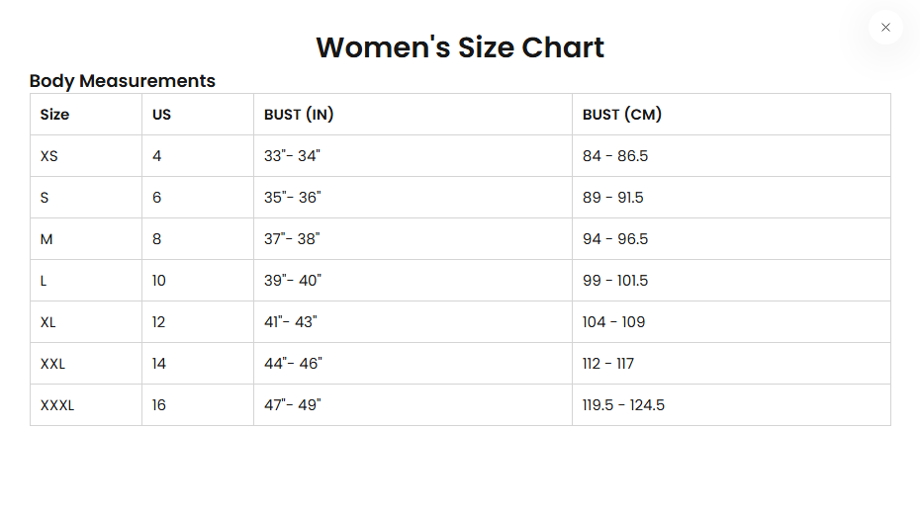Click the BUST (IN) column header
Image resolution: width=920 pixels, height=516 pixels.
(299, 115)
